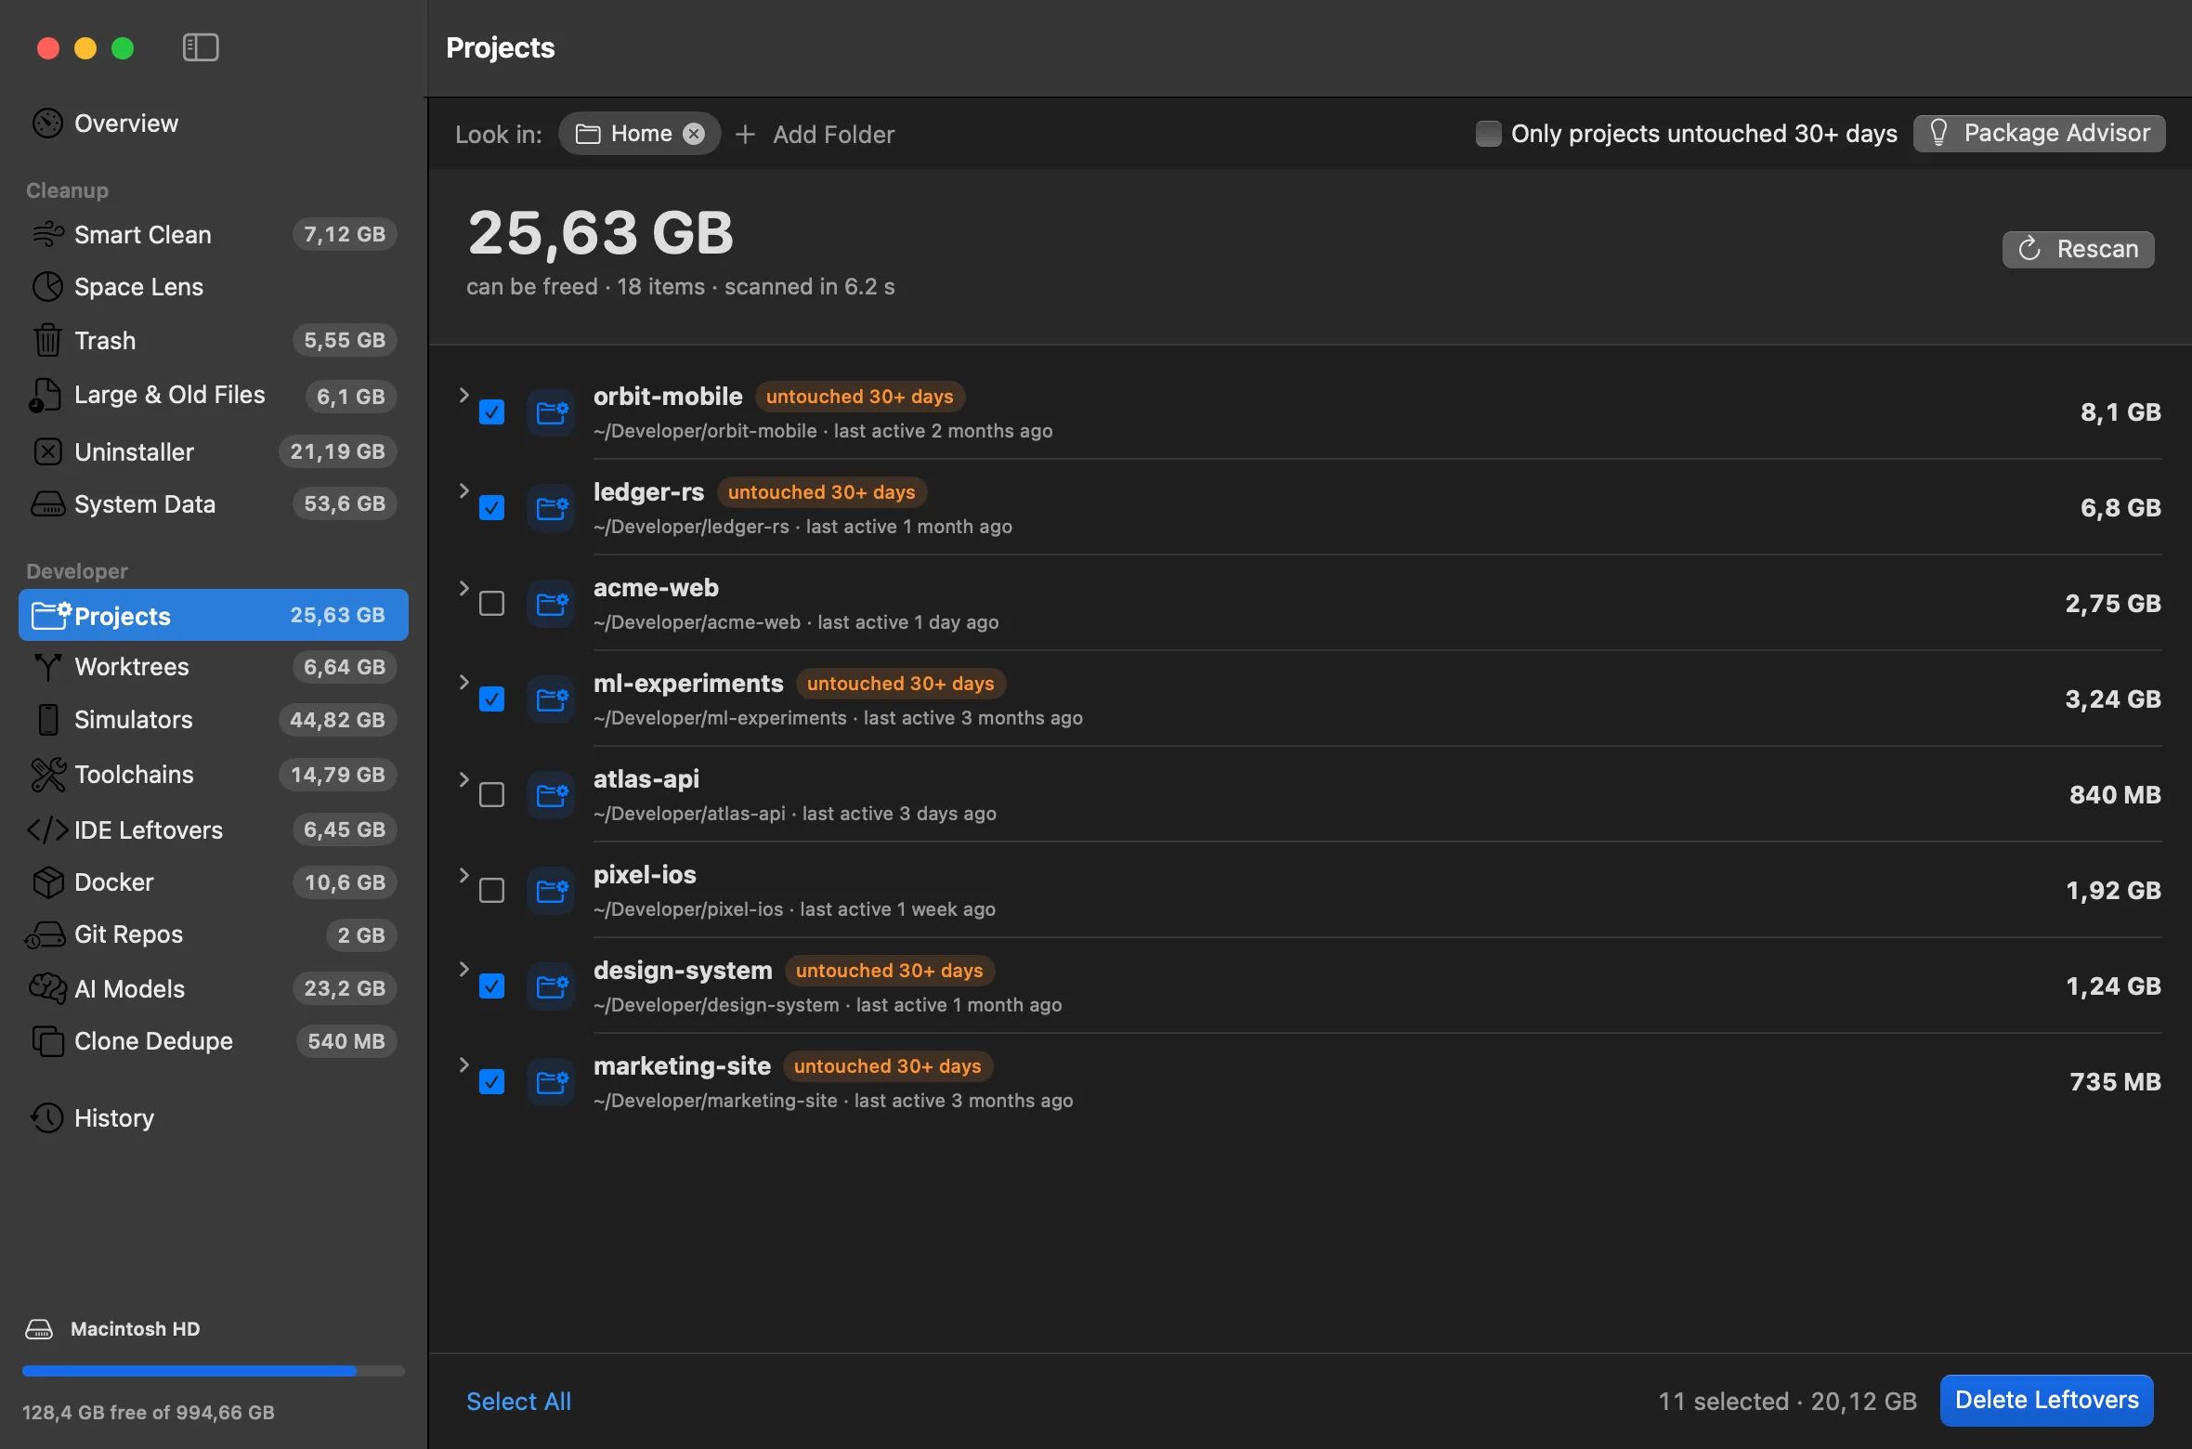Expand the pixel-ios row chevron
Screen dimensions: 2192x1449
pos(463,875)
